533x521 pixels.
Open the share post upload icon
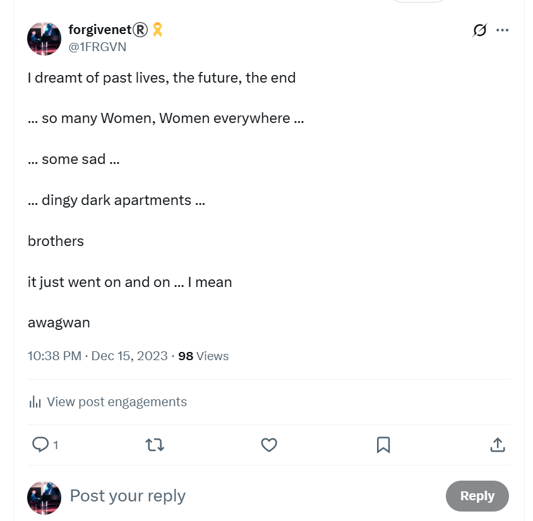(498, 445)
